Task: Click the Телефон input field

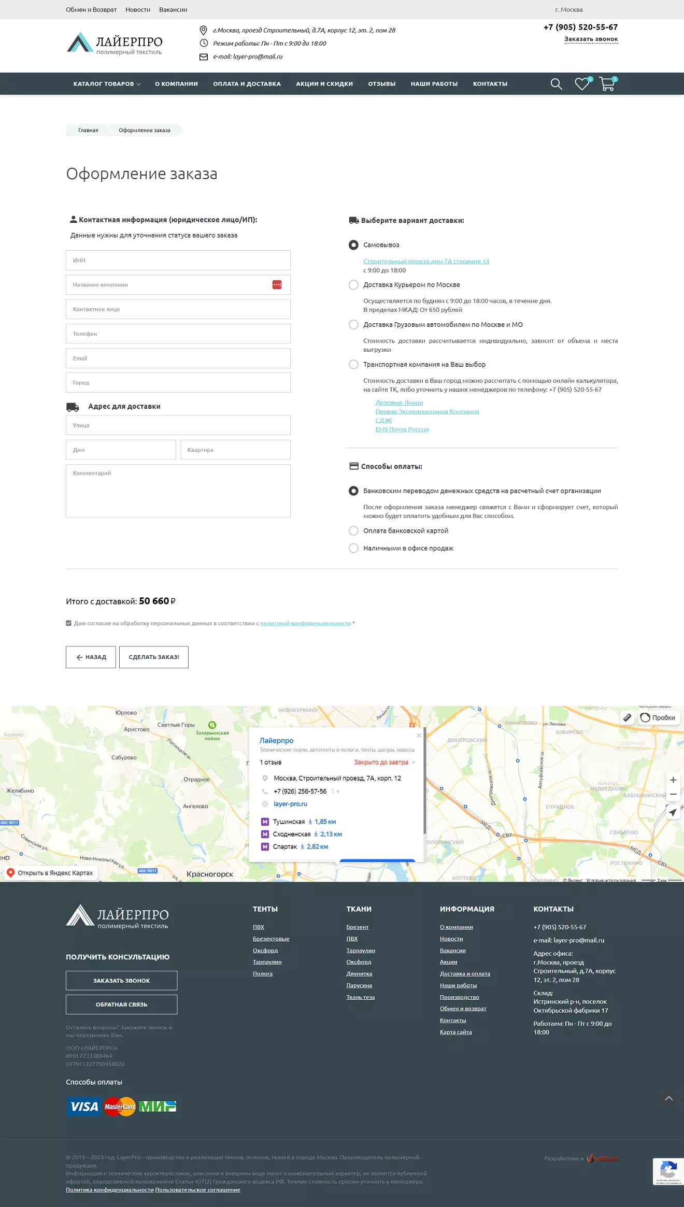Action: [178, 334]
